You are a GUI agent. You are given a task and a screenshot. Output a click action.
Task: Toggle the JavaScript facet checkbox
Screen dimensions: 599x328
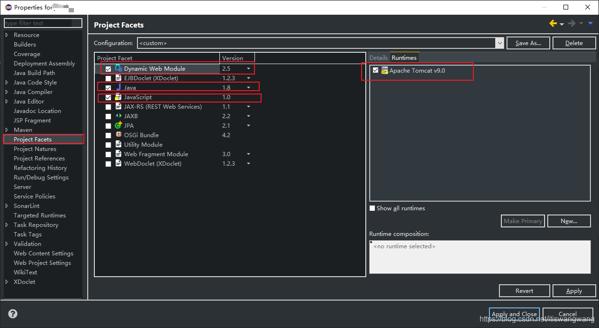click(x=108, y=97)
